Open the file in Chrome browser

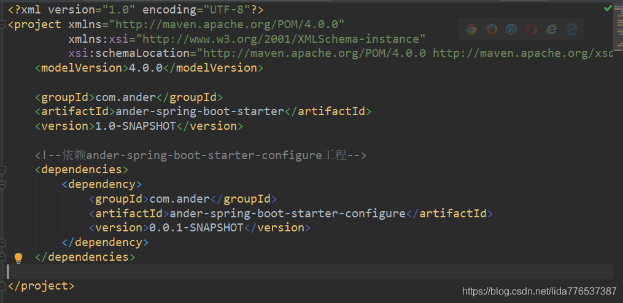[x=471, y=29]
